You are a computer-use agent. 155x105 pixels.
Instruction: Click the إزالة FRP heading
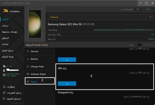(x=62, y=68)
